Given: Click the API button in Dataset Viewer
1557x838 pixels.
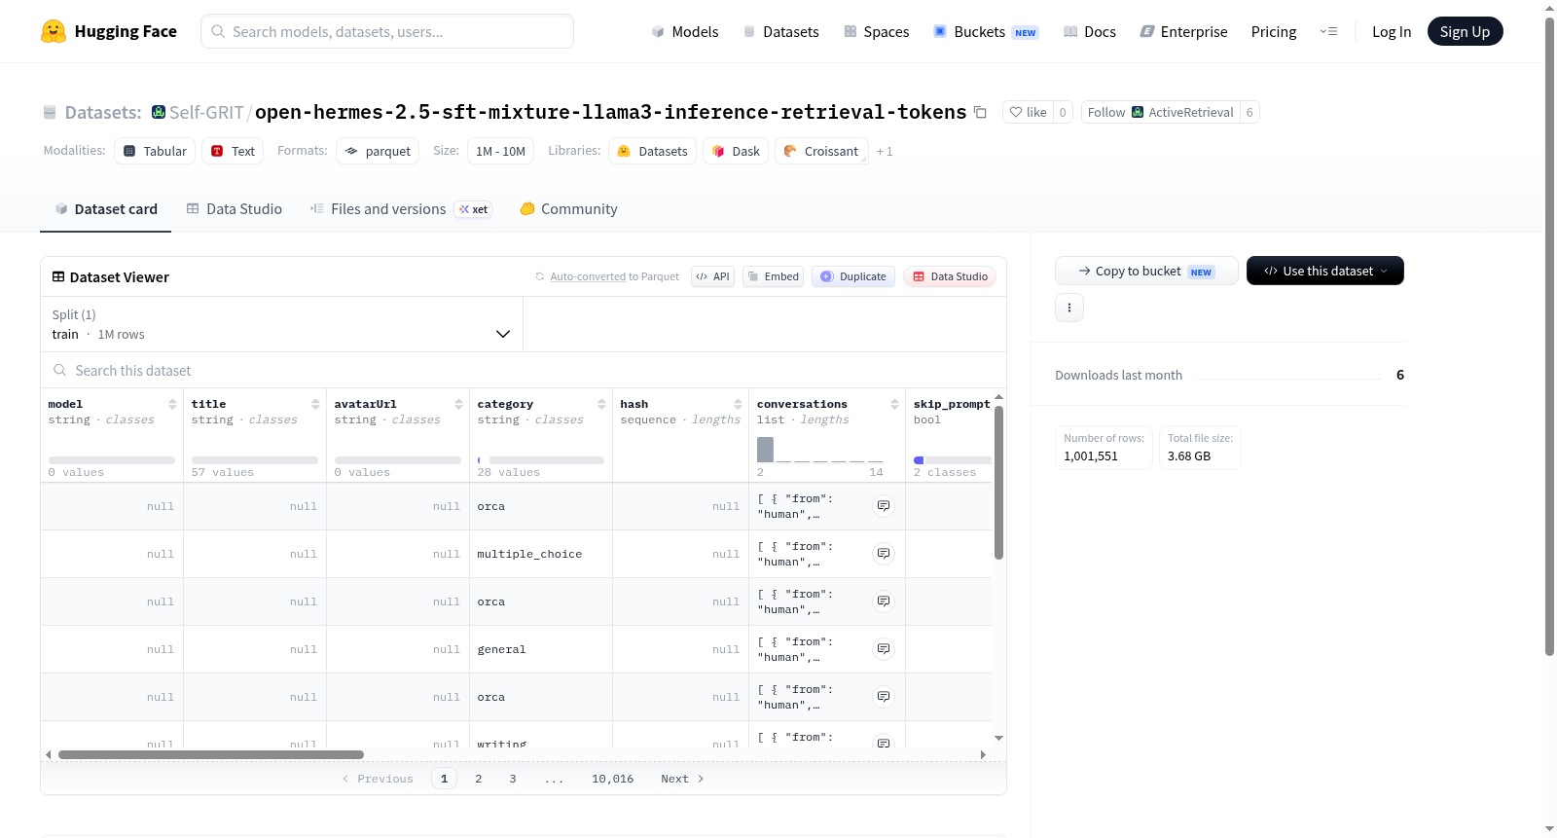Looking at the screenshot, I should tap(712, 276).
